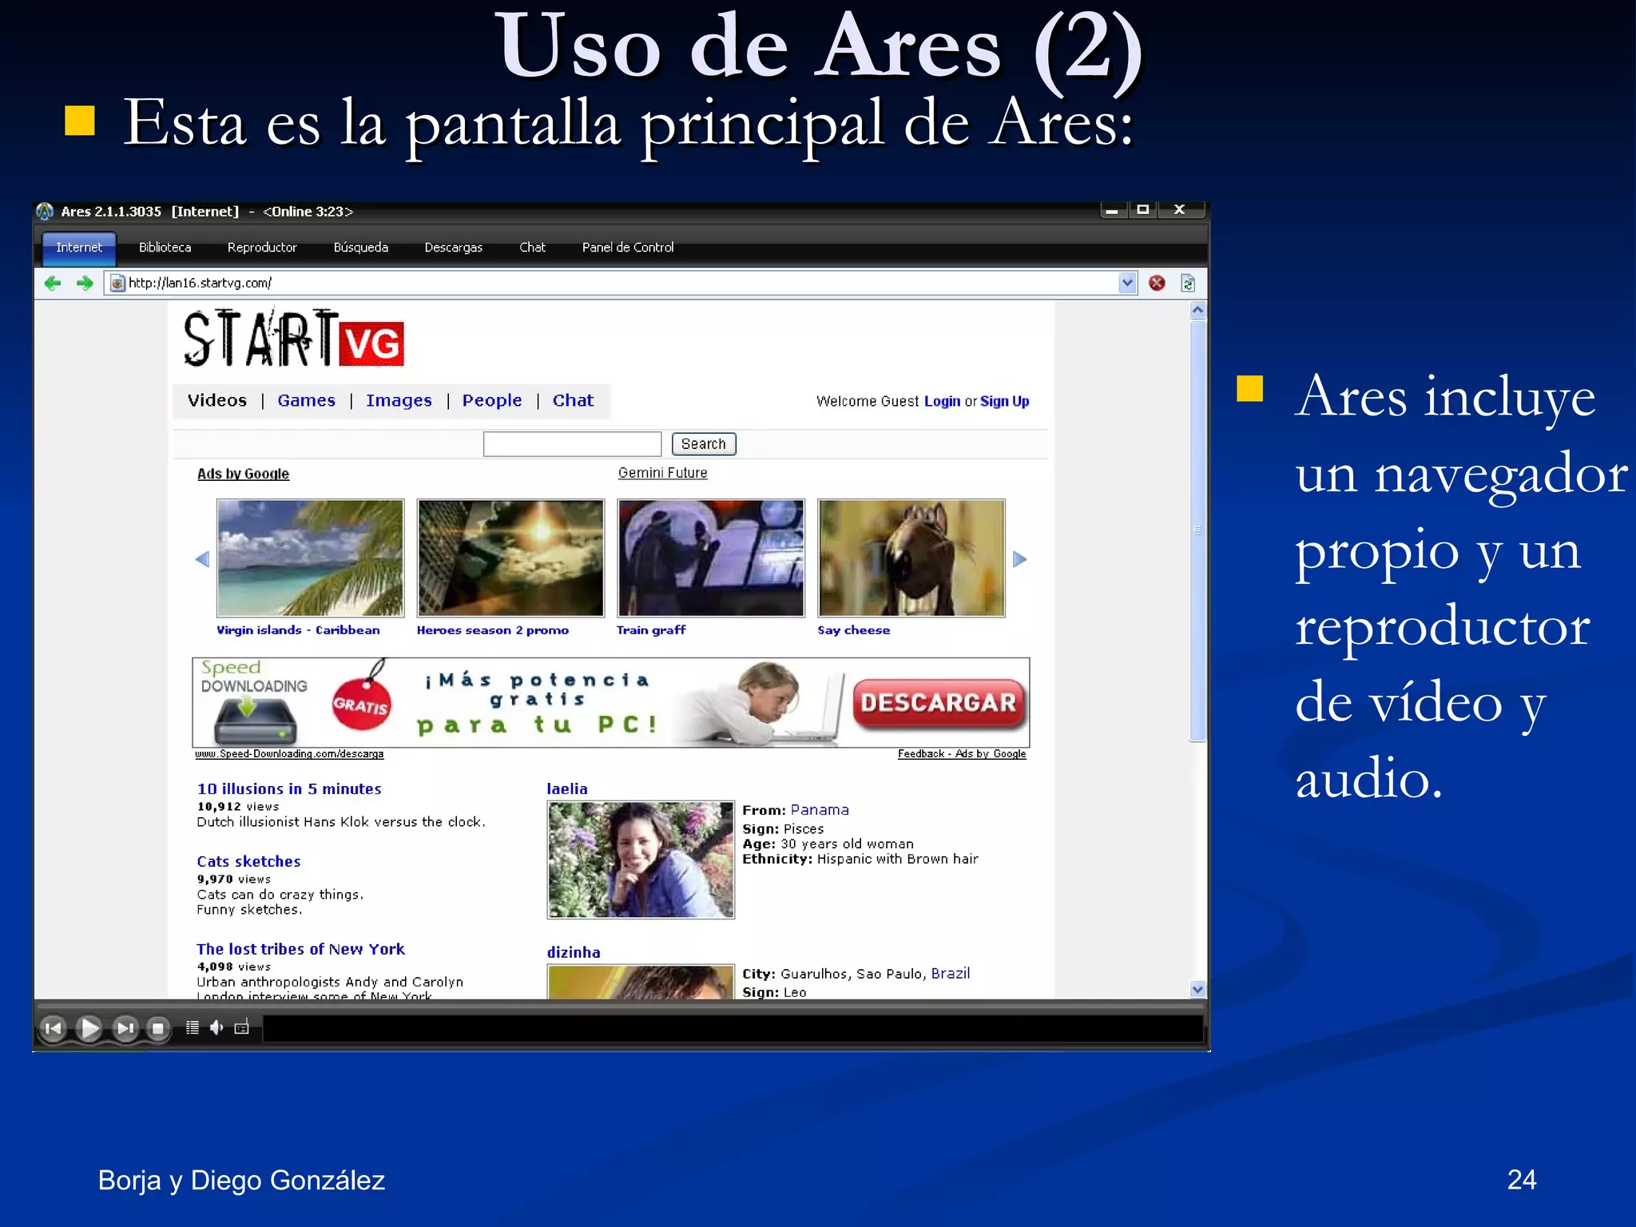Click the Ares logo in title bar
The width and height of the screenshot is (1636, 1227).
45,212
